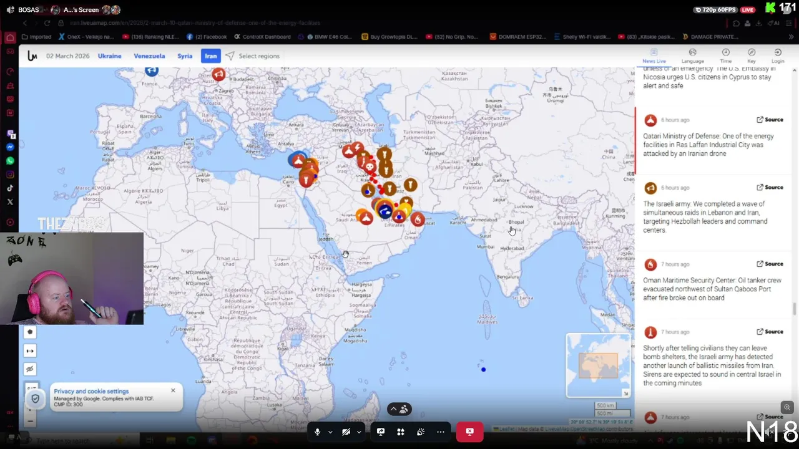Open TikTok in browser sidebar
Image resolution: width=799 pixels, height=449 pixels.
click(x=10, y=188)
